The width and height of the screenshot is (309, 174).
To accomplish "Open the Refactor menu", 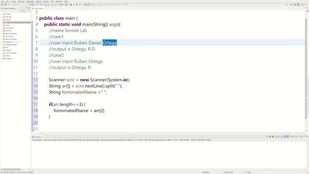I will click(21, 1).
